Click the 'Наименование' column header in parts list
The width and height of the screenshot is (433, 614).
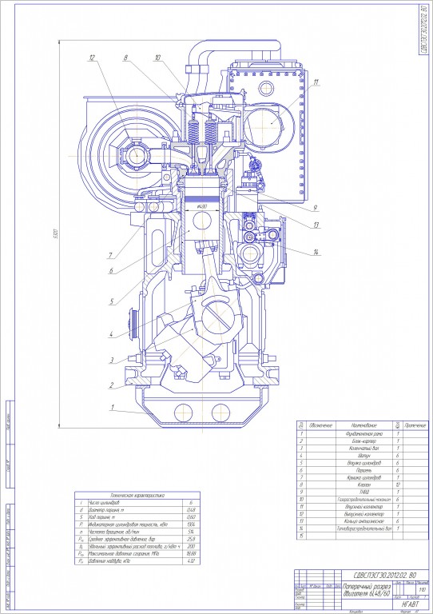[x=364, y=425]
